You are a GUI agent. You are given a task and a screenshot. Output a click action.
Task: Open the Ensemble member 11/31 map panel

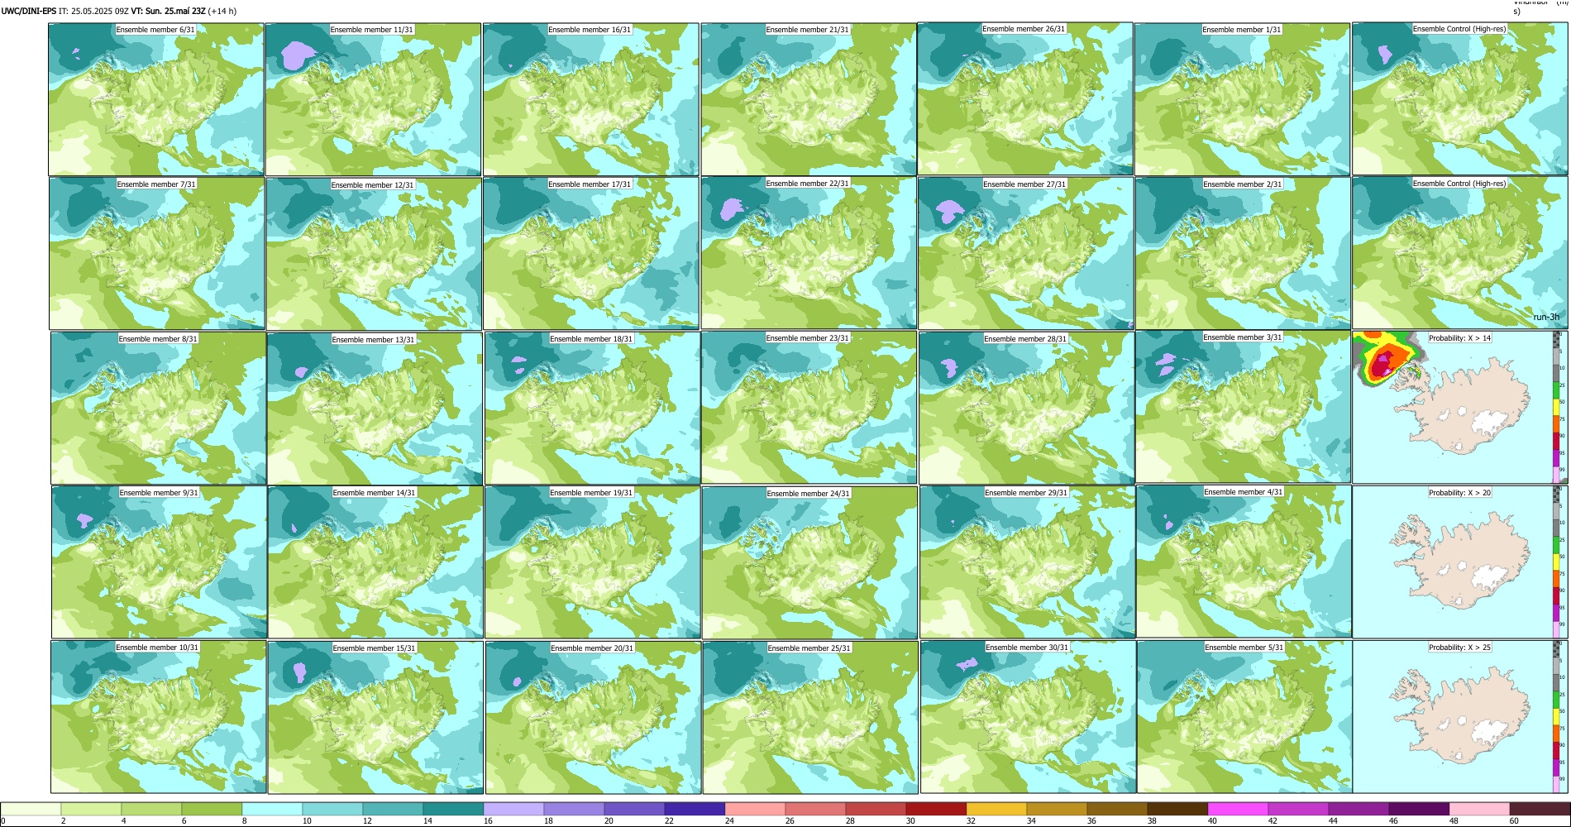tap(373, 99)
